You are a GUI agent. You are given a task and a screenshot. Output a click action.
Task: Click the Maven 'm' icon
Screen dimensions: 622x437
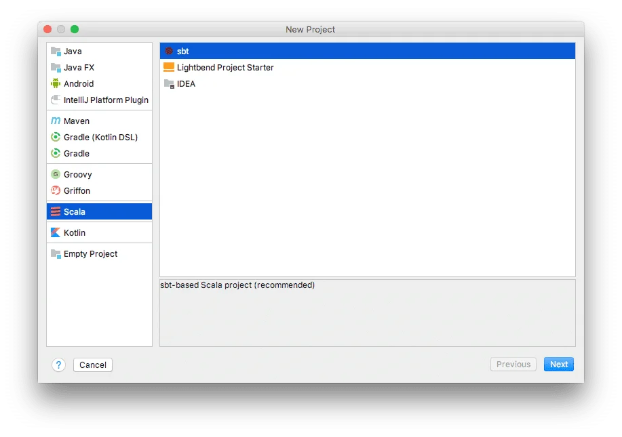56,121
